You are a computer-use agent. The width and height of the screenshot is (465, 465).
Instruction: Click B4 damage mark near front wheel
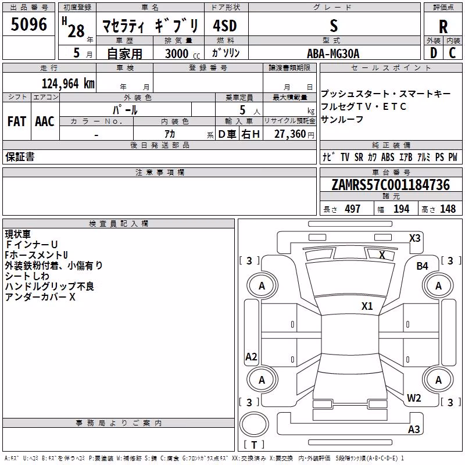422,266
